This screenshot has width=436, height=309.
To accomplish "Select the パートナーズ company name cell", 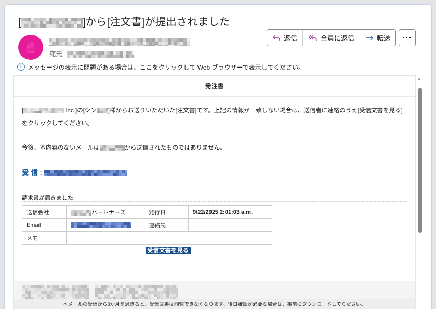I will 105,212.
